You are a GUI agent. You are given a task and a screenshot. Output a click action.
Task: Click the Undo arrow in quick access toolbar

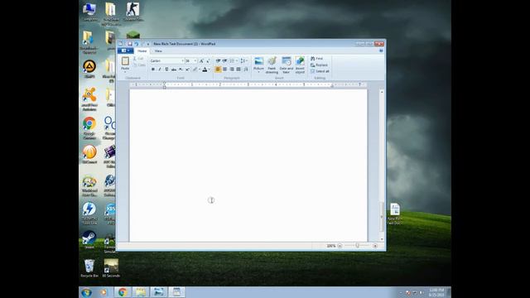click(x=137, y=44)
